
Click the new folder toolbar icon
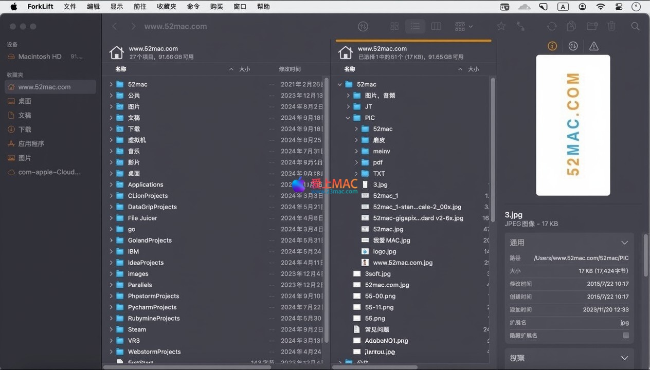click(592, 26)
